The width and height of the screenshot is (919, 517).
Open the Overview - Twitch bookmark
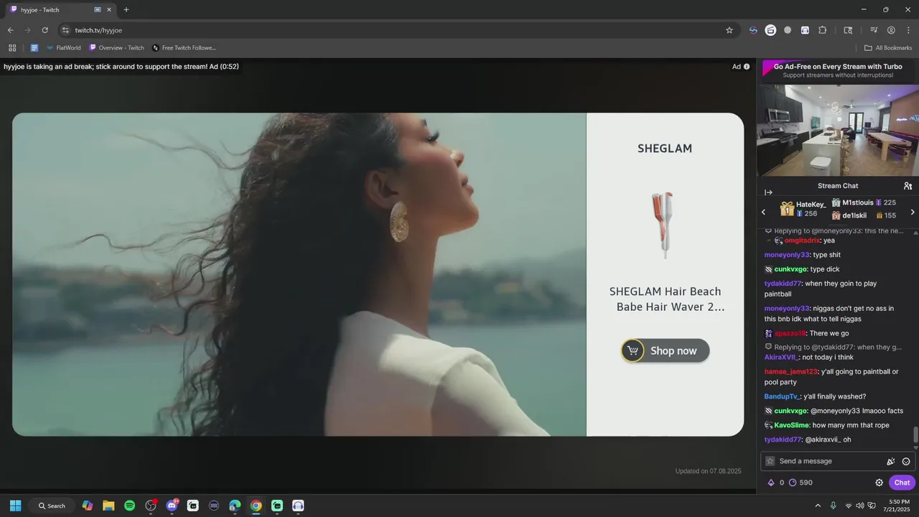coord(116,48)
